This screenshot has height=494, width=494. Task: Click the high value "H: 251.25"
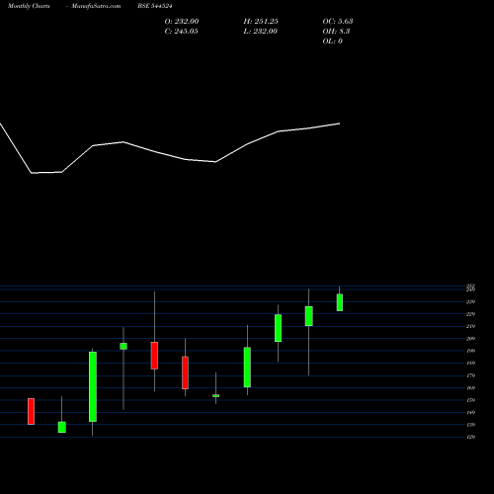tap(261, 21)
